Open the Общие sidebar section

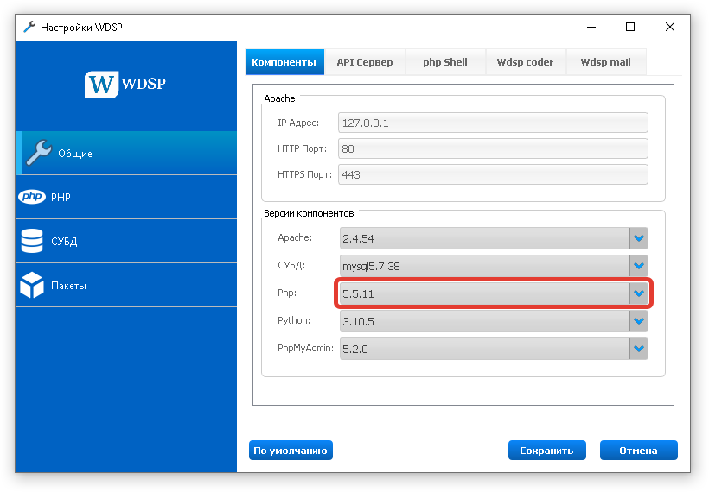126,153
